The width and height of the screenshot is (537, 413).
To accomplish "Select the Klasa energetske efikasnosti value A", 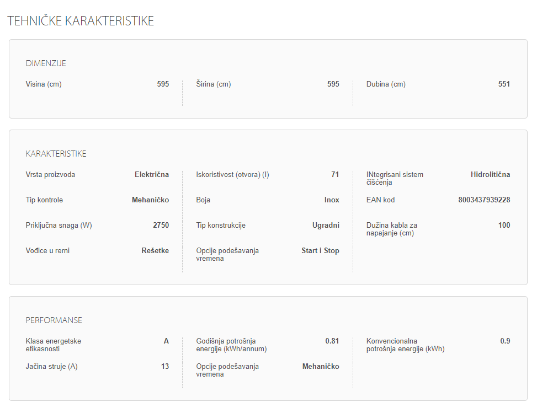I will (166, 341).
